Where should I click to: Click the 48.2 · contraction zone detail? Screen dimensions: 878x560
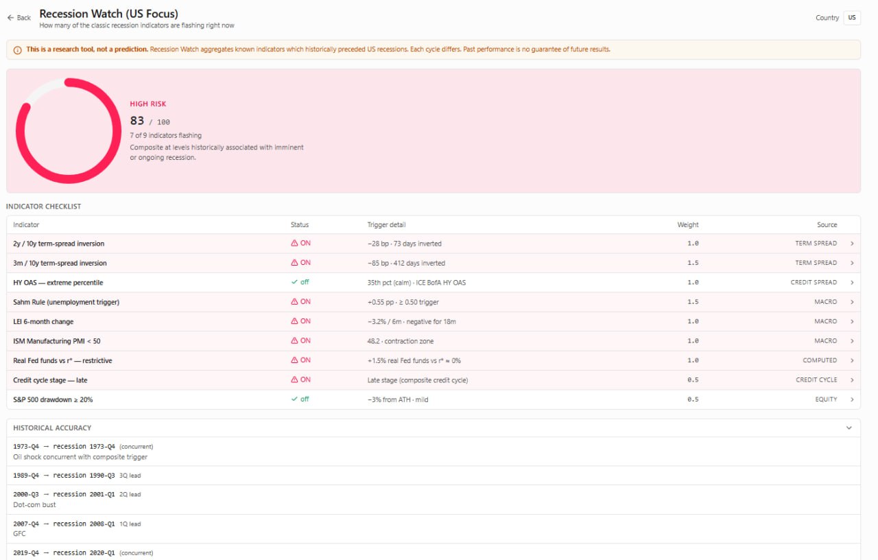coord(401,341)
